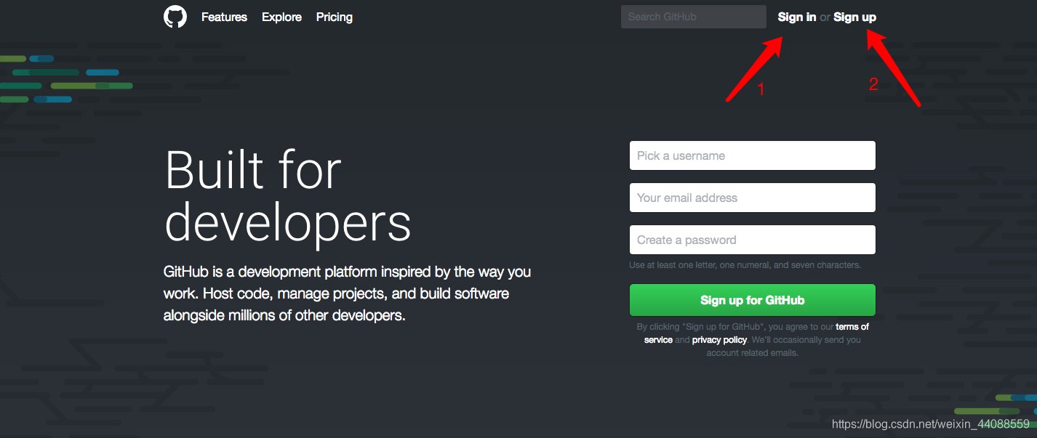
Task: Click the Pick a username field
Action: point(753,155)
